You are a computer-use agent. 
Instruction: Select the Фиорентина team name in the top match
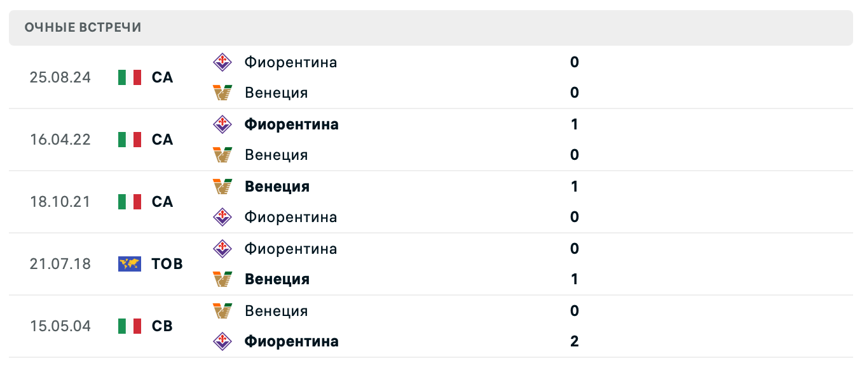[291, 62]
